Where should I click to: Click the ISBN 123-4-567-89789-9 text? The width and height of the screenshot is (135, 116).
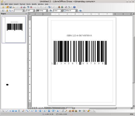click(x=79, y=36)
